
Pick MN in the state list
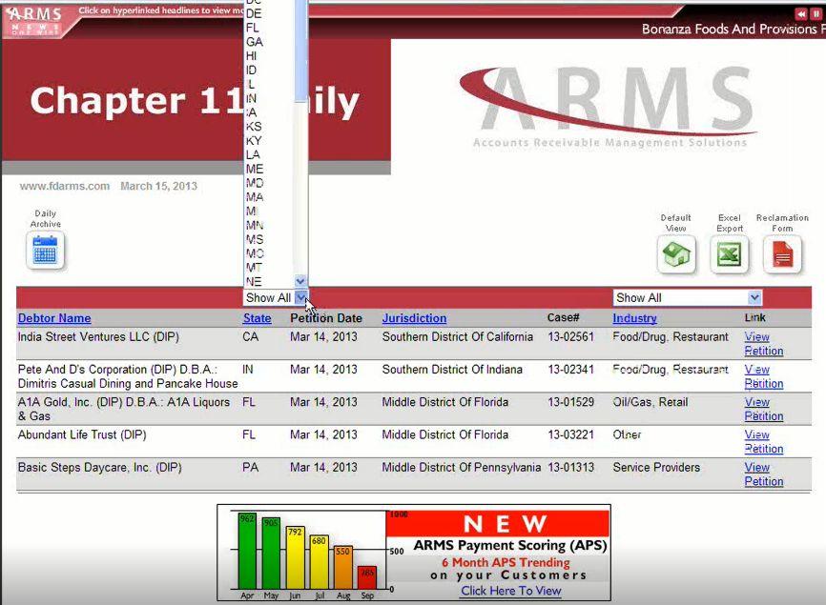(255, 225)
